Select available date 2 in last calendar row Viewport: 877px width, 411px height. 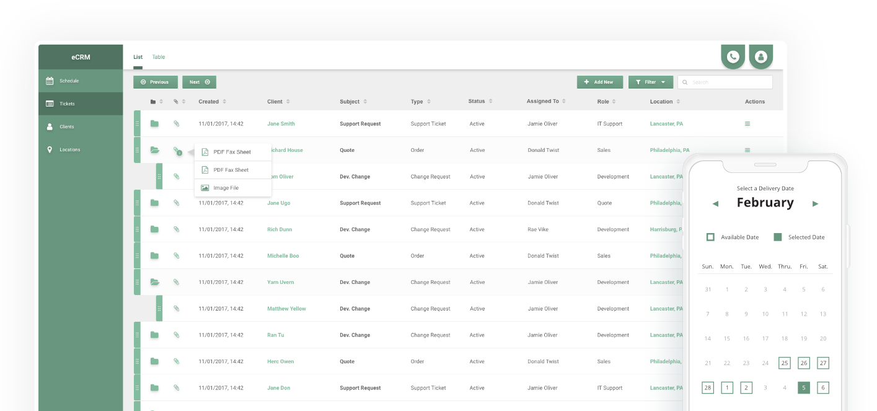pos(746,387)
